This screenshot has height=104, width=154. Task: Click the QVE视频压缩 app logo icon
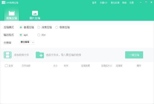(4, 3)
